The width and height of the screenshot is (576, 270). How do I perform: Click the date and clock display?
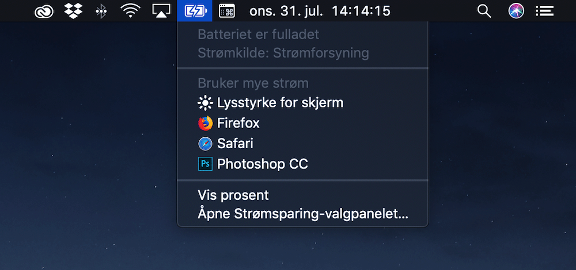pyautogui.click(x=320, y=11)
